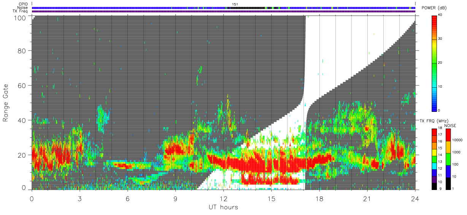Click the 100 label on the NOISE scale

[456, 164]
